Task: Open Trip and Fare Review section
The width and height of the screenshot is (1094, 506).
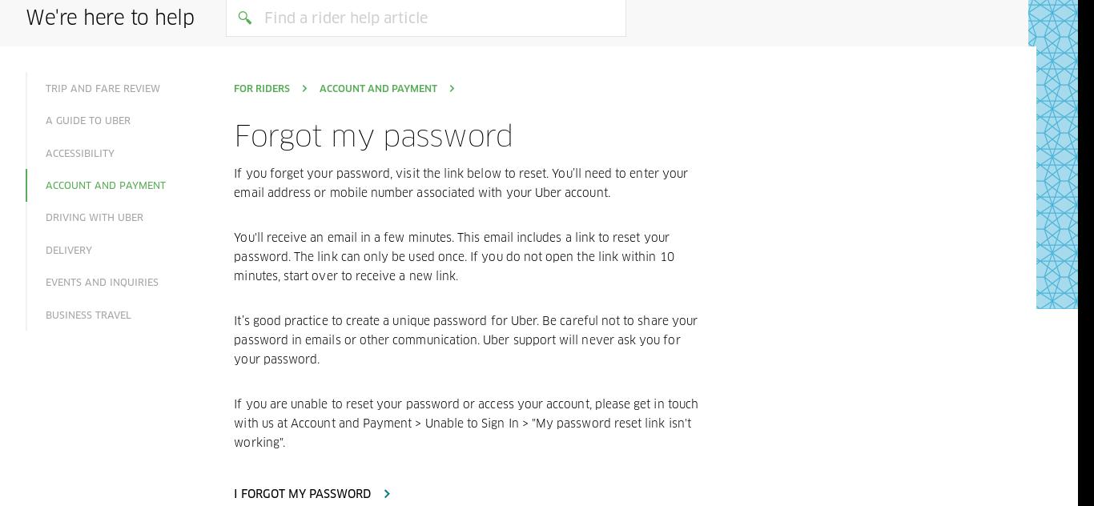Action: click(103, 89)
